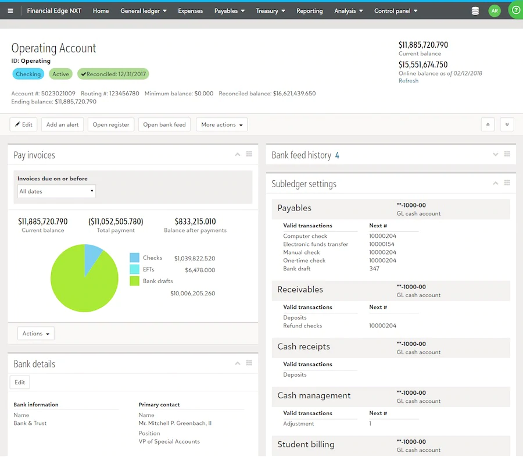The width and height of the screenshot is (523, 457).
Task: Click the Pay invoices tile grid handle
Action: click(249, 155)
